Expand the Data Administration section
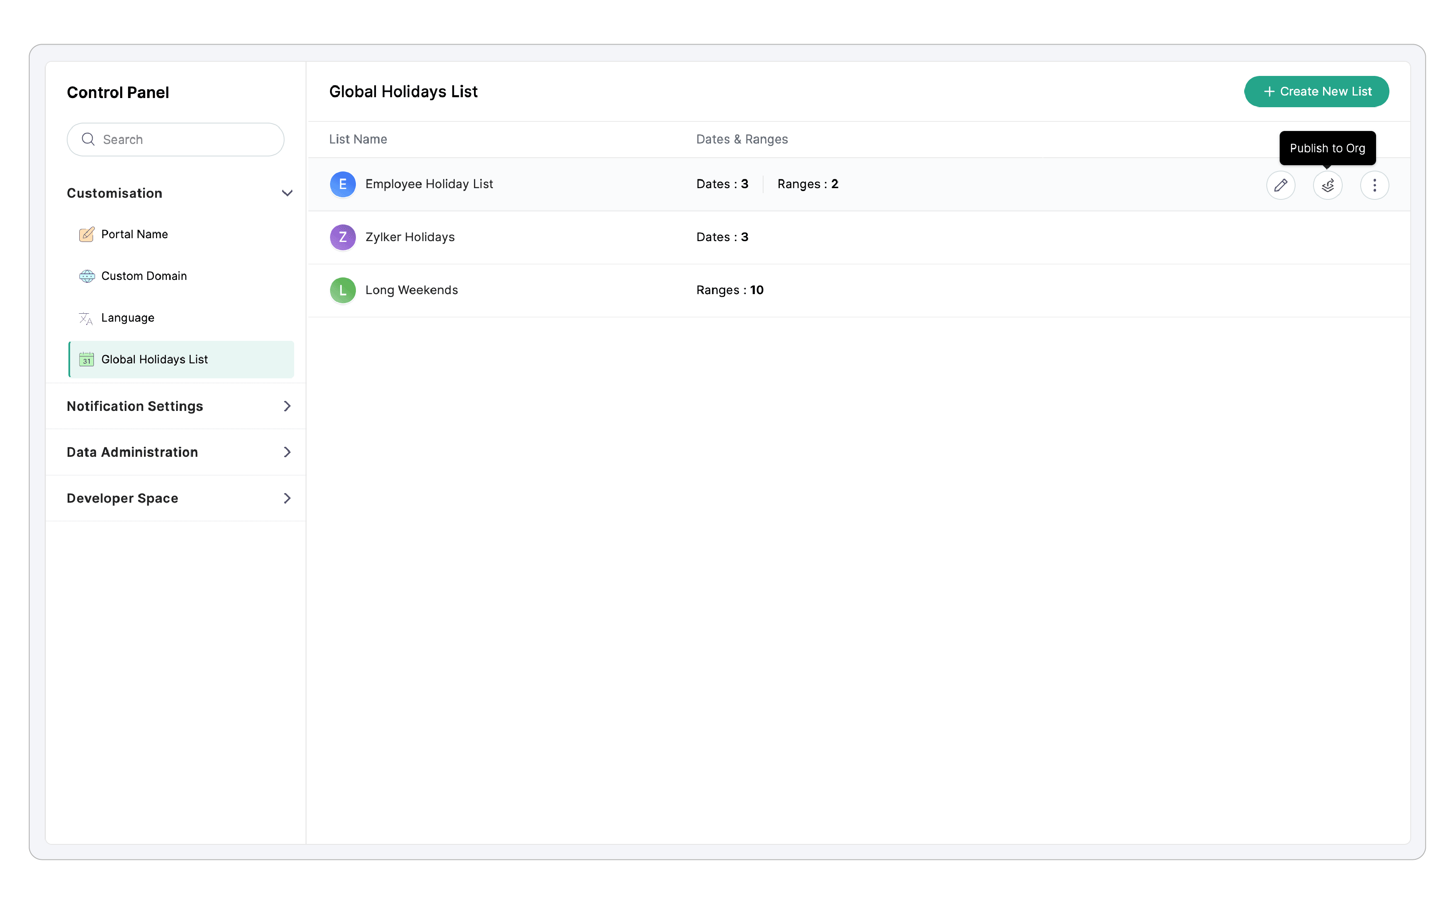The image size is (1452, 904). tap(287, 452)
